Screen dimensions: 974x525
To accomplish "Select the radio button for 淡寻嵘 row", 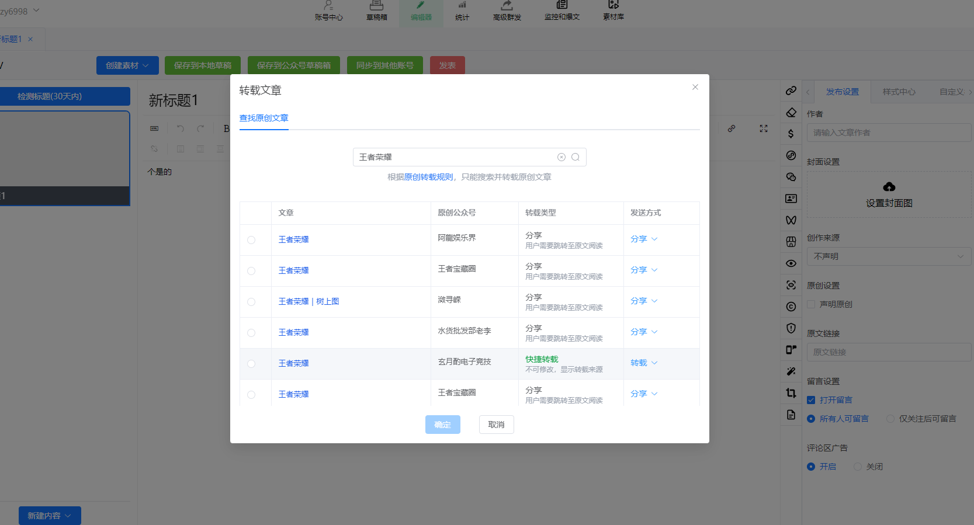I will click(251, 302).
